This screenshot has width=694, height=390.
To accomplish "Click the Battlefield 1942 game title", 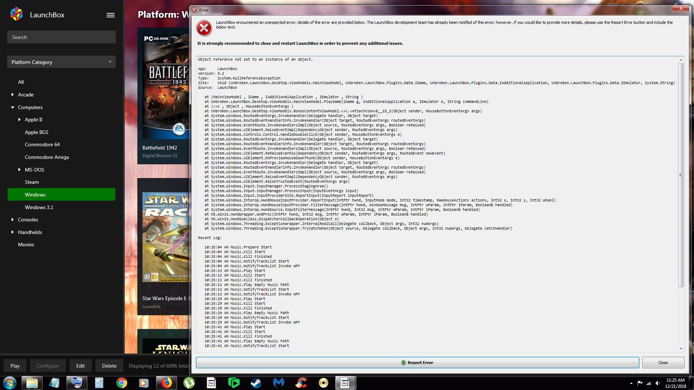I will click(x=159, y=148).
